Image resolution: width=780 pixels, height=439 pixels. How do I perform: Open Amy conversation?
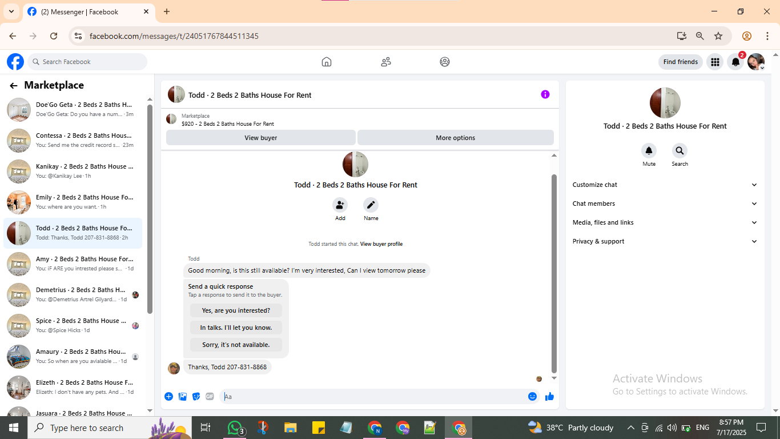[73, 264]
